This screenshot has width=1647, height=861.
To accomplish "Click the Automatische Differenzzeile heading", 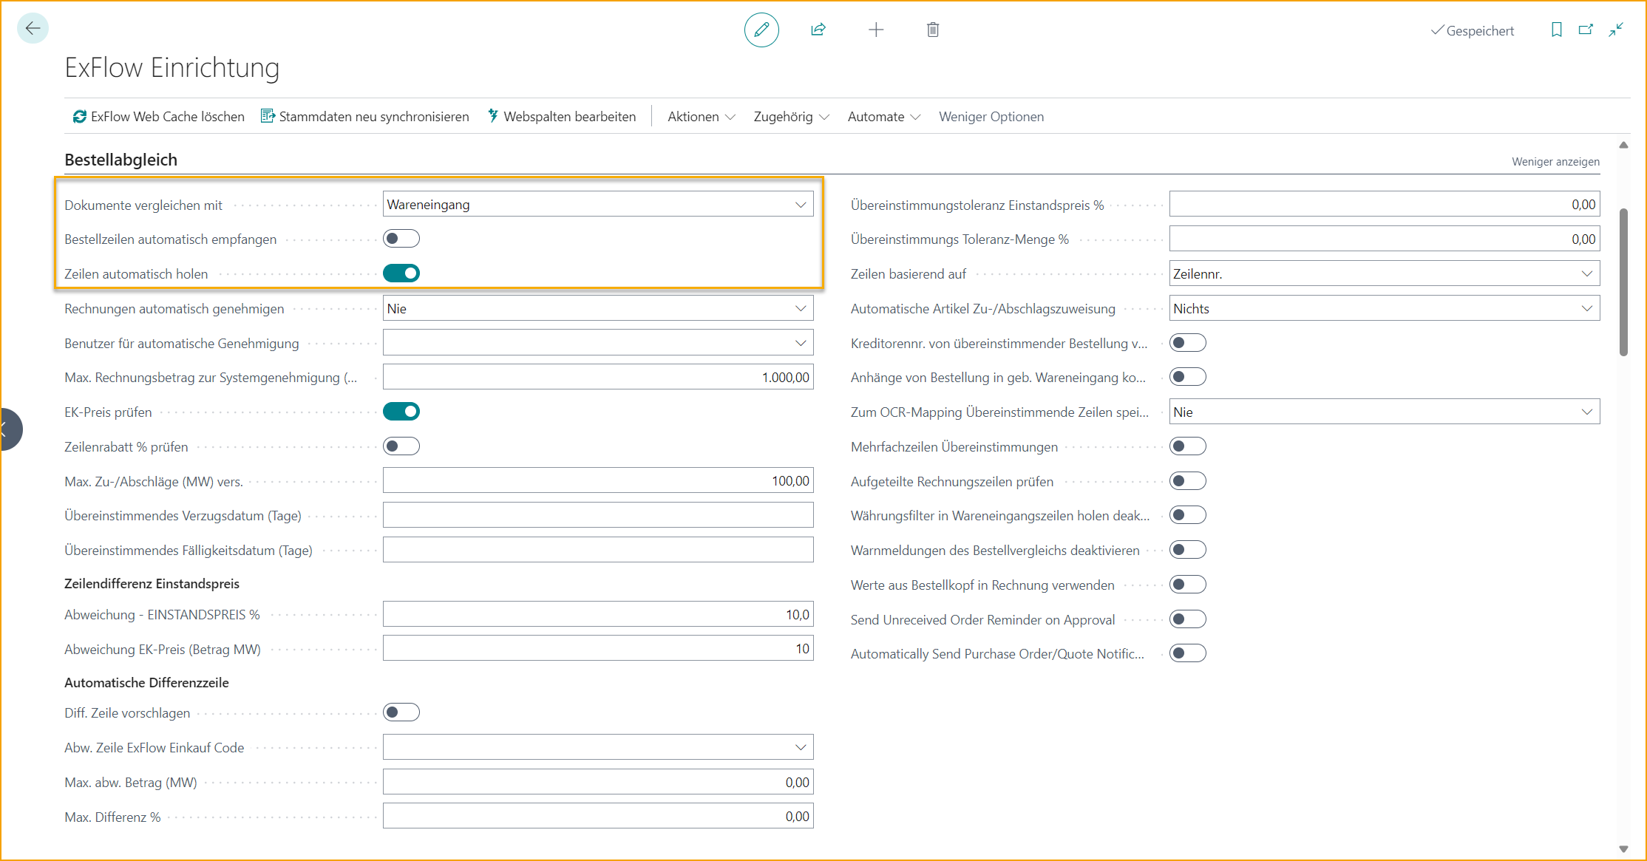I will click(x=146, y=682).
